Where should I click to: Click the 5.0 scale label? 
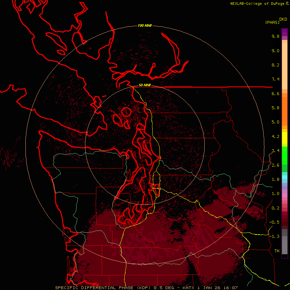(275, 122)
